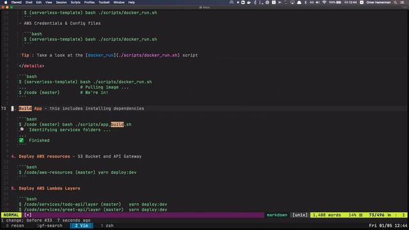Open the Omer Hamerman user menu
The image size is (409, 230).
pyautogui.click(x=378, y=3)
